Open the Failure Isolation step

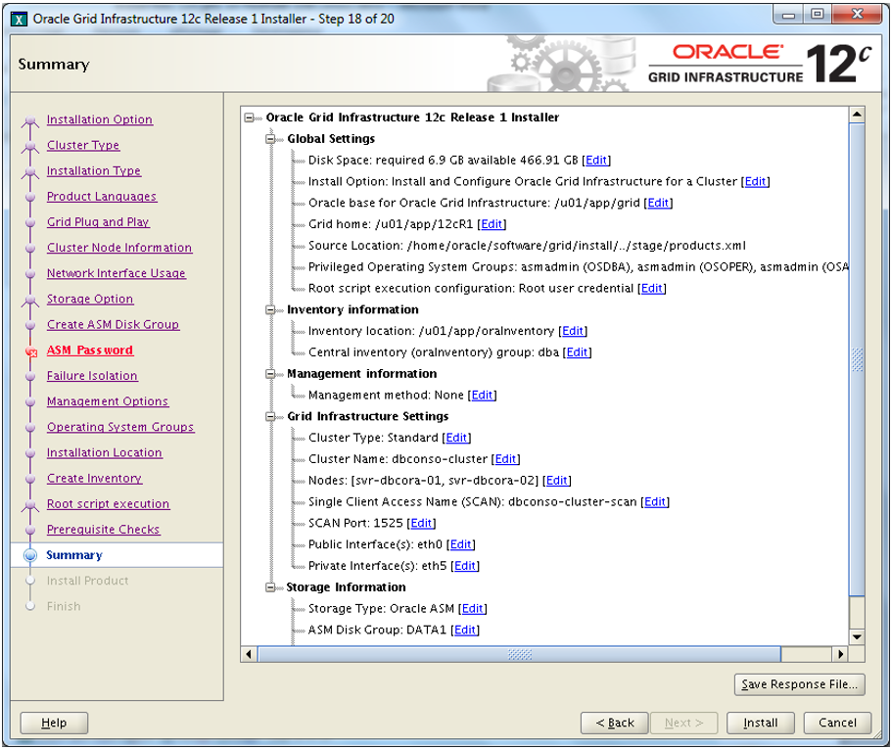click(x=92, y=376)
